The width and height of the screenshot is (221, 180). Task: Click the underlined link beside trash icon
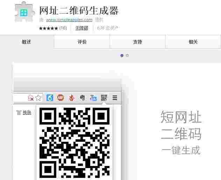27,112
